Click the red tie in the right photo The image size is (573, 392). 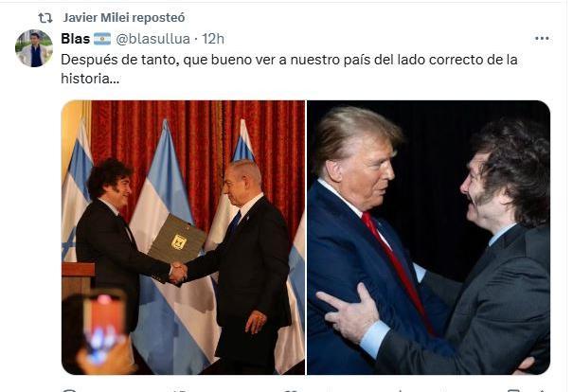[x=397, y=267]
